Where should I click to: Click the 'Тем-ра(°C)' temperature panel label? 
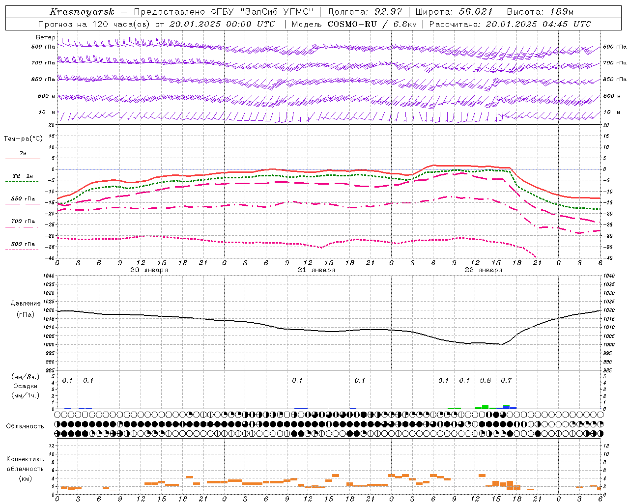23,139
